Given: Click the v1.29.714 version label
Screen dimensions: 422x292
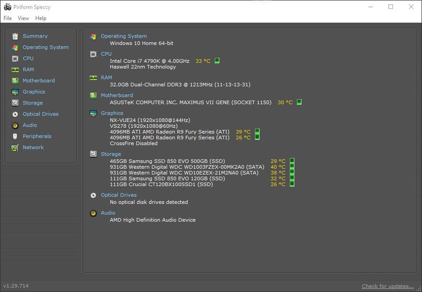Looking at the screenshot, I should [16, 286].
